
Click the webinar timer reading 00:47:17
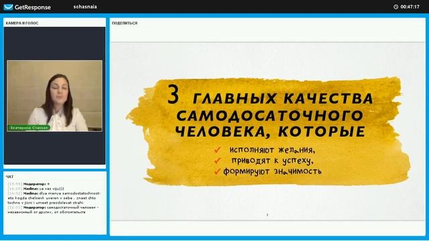[410, 7]
